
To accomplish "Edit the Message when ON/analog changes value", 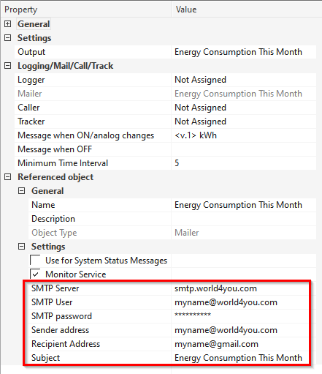I will pos(244,135).
